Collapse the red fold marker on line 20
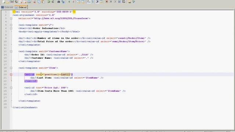The width and height of the screenshot is (235, 132). pyautogui.click(x=11, y=74)
